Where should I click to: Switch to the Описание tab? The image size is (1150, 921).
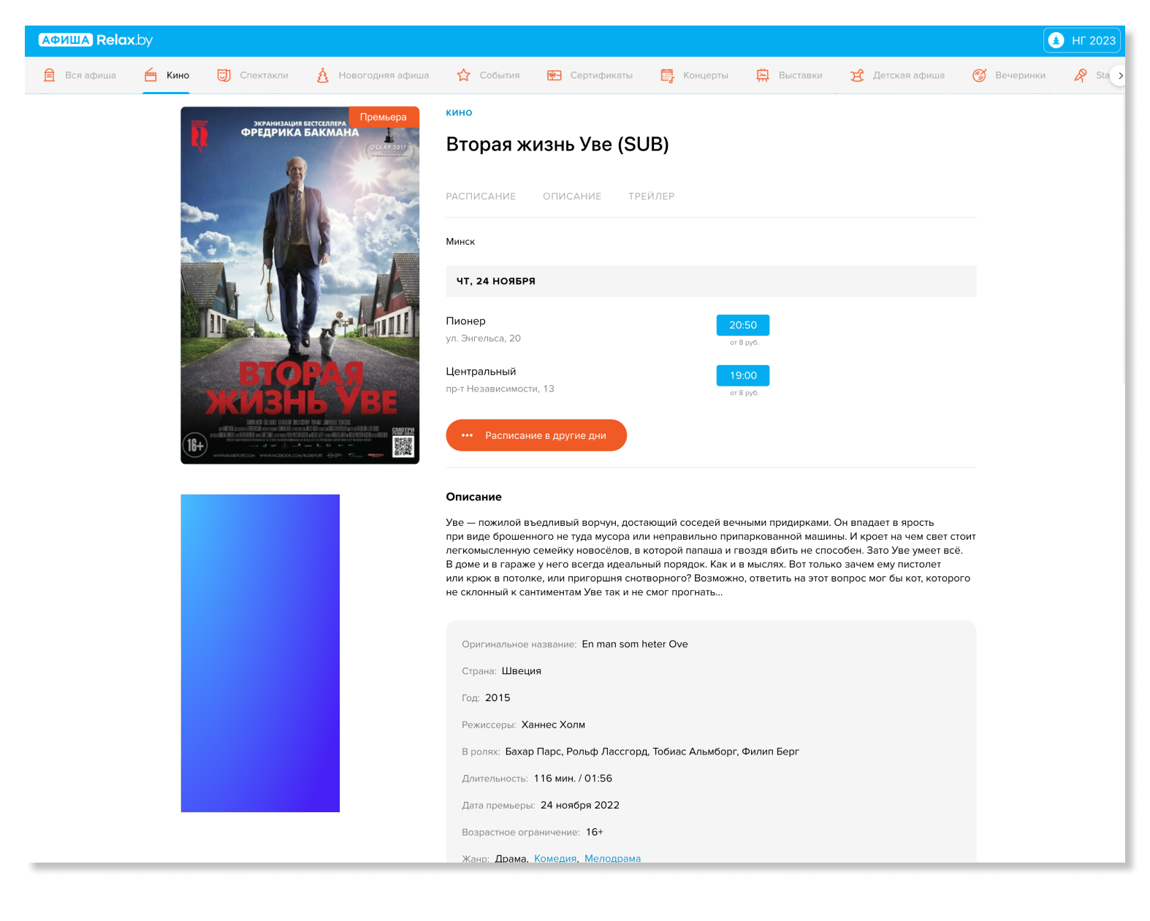tap(572, 196)
